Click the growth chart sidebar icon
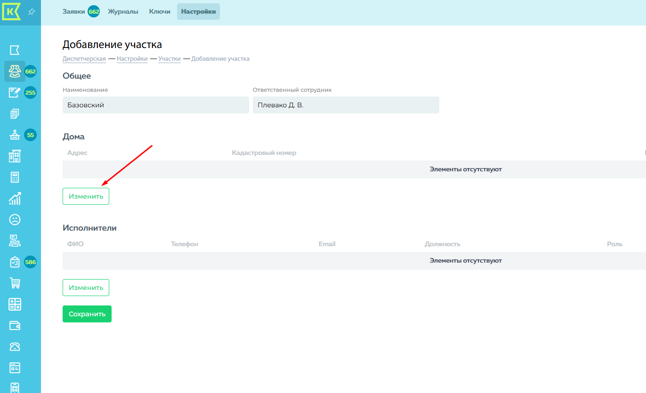 15,199
